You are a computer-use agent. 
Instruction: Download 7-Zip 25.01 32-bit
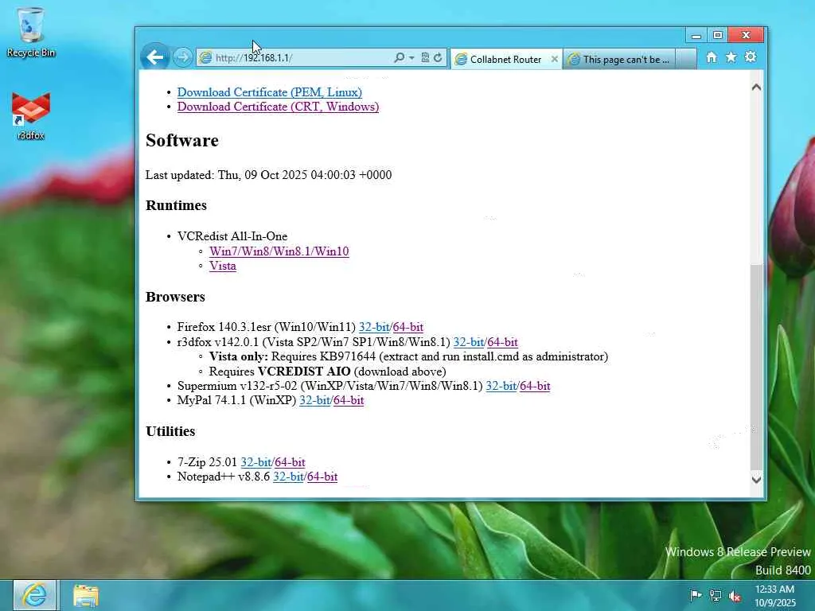[255, 462]
